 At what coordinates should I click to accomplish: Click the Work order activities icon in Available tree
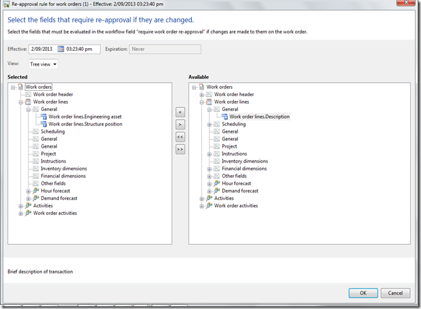tap(209, 206)
